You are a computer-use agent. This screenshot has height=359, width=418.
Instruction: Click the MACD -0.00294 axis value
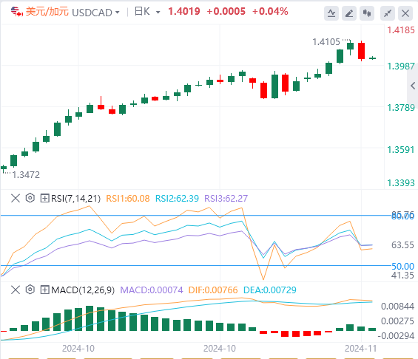[x=396, y=336]
